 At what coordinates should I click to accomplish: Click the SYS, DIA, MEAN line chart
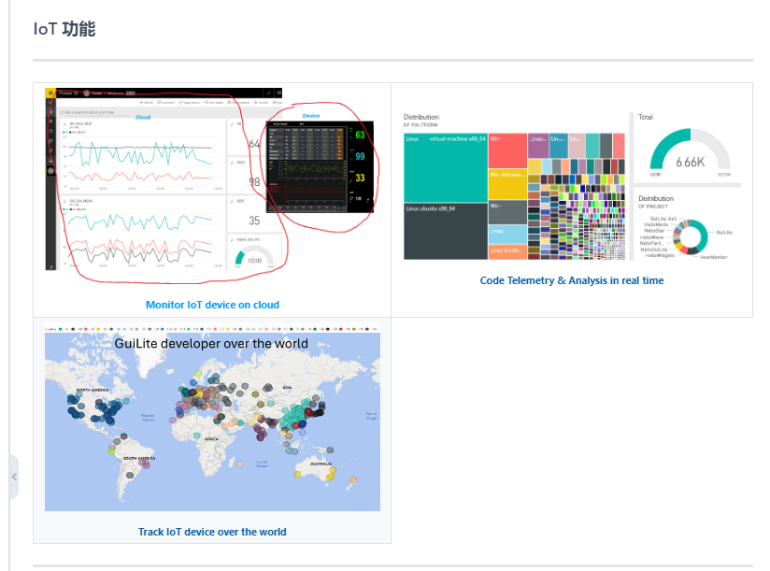click(142, 232)
